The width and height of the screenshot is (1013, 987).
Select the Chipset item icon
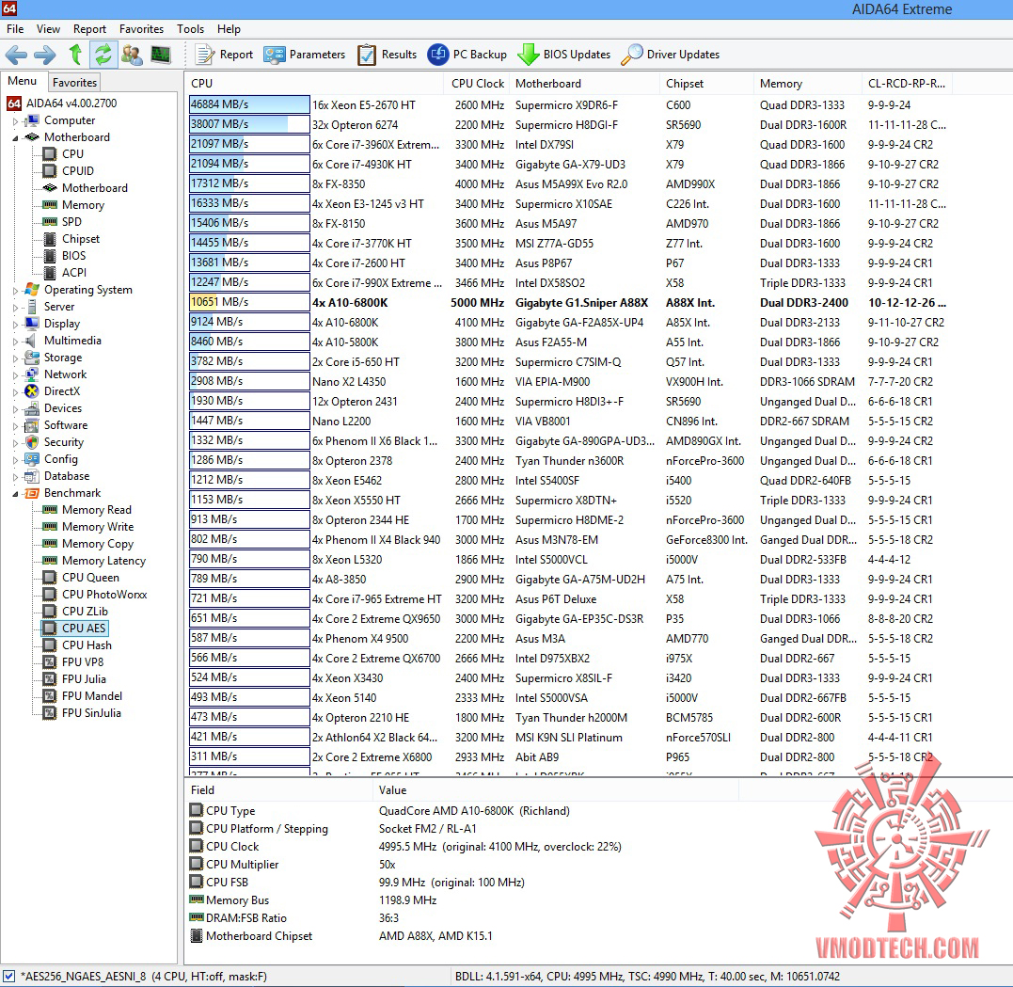click(x=50, y=238)
